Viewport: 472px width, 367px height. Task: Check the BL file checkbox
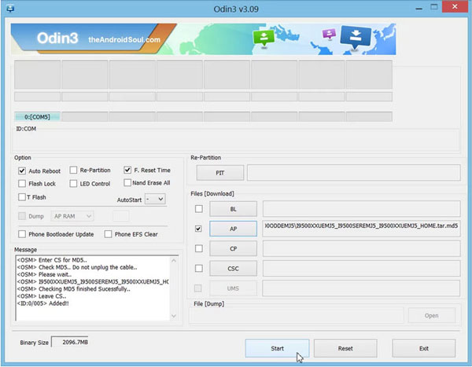pyautogui.click(x=199, y=209)
